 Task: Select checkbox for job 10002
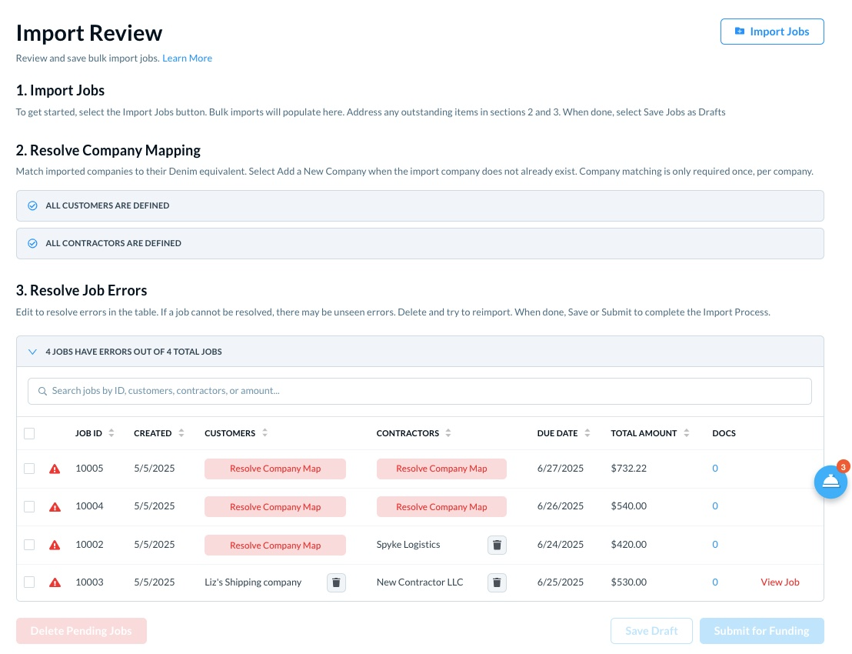(29, 545)
